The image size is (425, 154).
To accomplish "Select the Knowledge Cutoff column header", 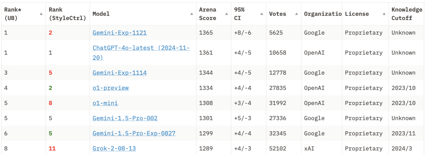I will coord(407,14).
